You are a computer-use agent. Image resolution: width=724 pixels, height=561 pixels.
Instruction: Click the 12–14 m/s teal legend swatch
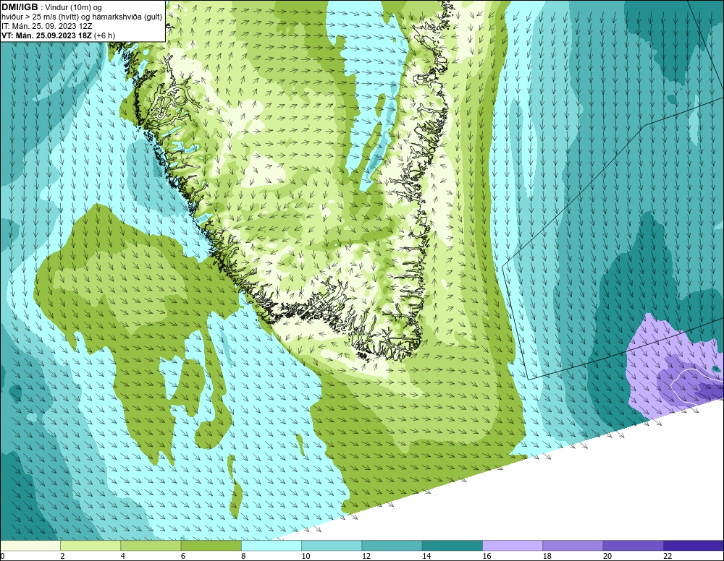click(392, 546)
